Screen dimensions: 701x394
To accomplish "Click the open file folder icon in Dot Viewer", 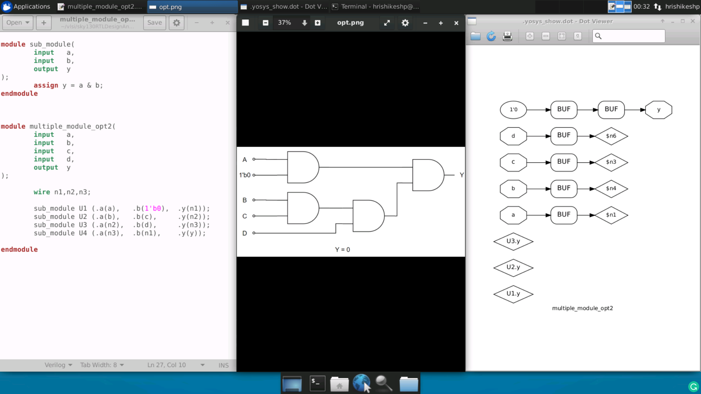I will pyautogui.click(x=475, y=36).
